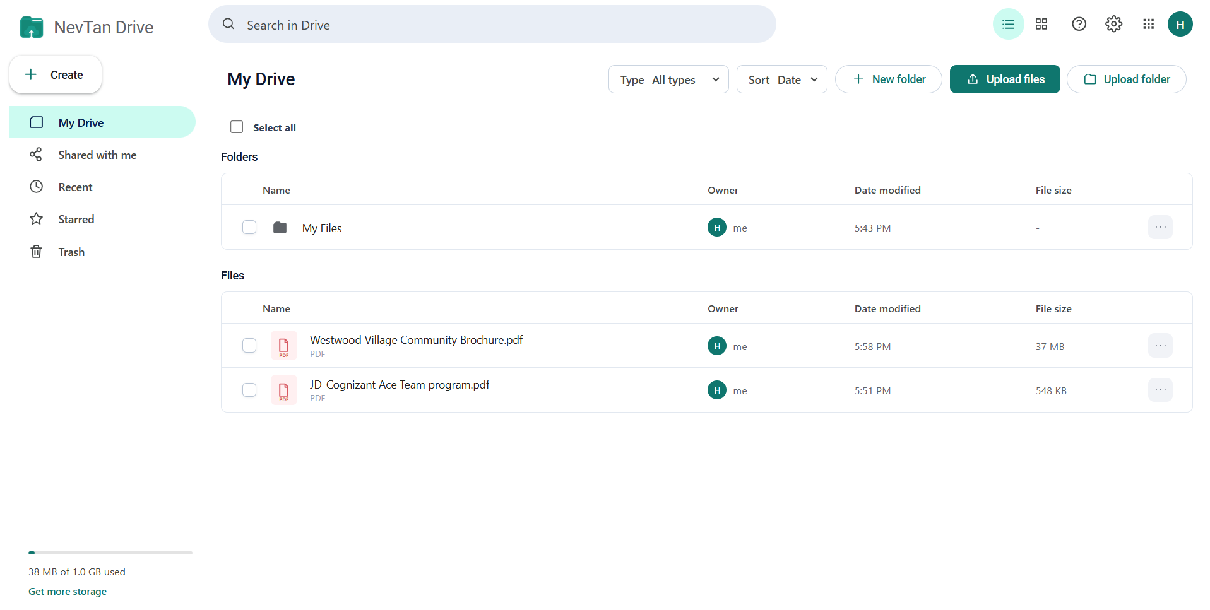The image size is (1210, 610).
Task: Check the JD_Cognizant file checkbox
Action: click(x=249, y=390)
